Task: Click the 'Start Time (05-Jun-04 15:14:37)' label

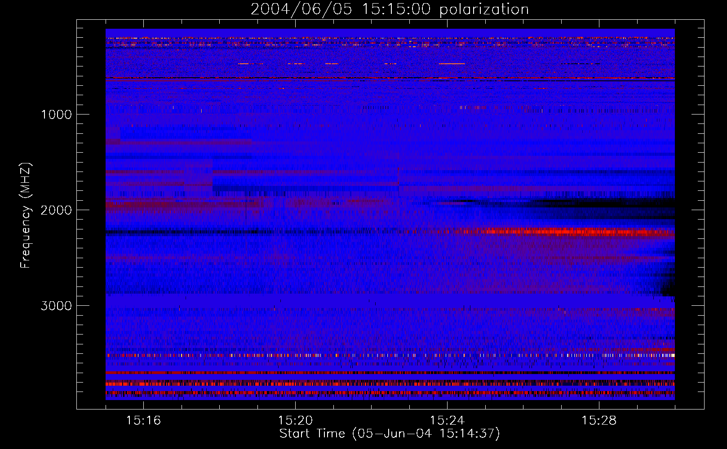Action: pos(390,434)
